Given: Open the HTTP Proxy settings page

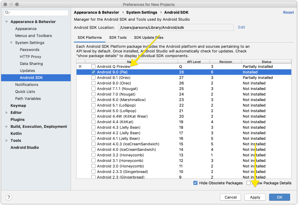Looking at the screenshot, I should pos(30,57).
